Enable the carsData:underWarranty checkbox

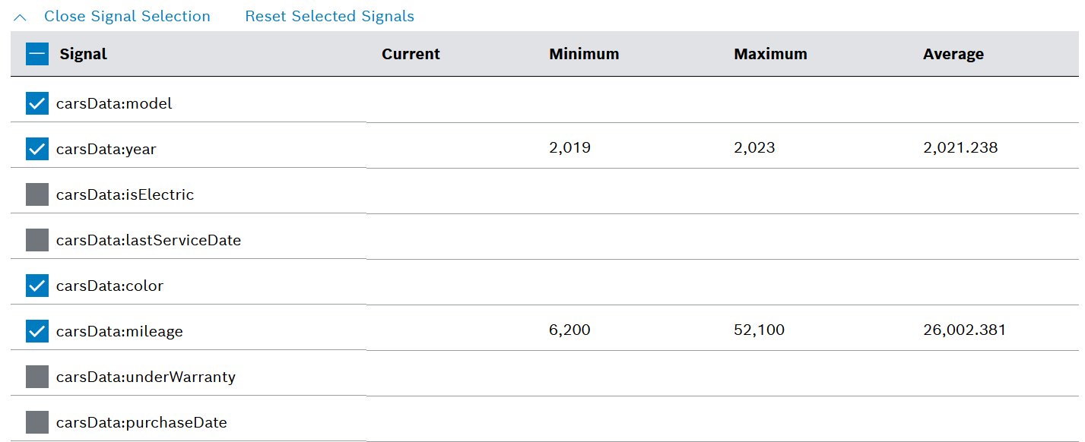click(x=37, y=377)
